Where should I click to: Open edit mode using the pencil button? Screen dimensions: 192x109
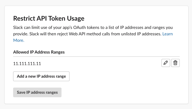166,63
